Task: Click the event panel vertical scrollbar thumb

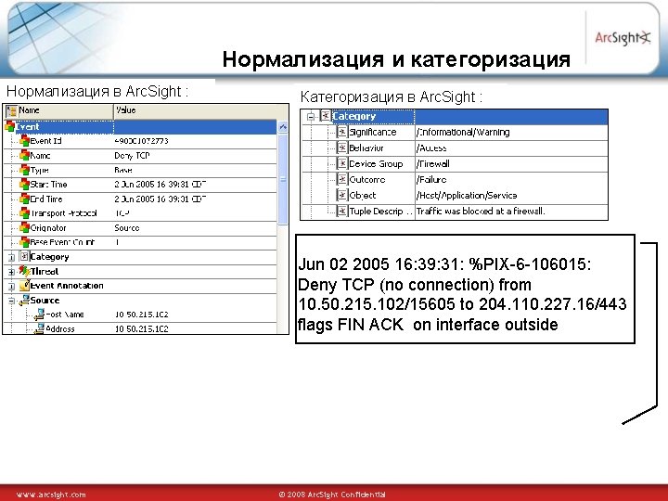Action: point(282,179)
